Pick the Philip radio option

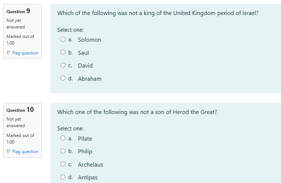63,151
